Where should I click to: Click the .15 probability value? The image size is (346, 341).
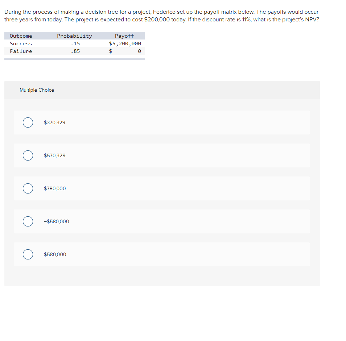coord(75,43)
